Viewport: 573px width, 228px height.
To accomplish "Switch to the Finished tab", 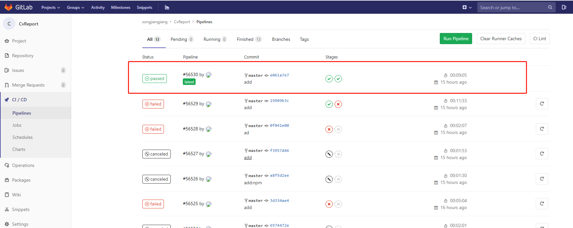I will pos(249,39).
